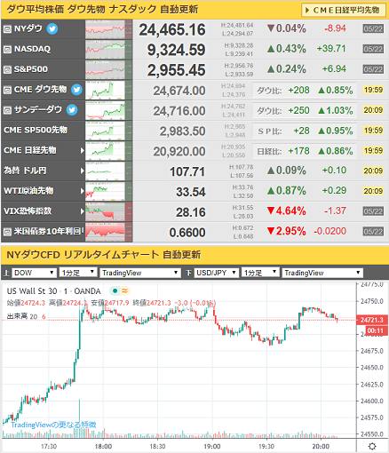389x453 pixels.
Task: Click the NYダウ mini chart thumbnail
Action: [108, 29]
